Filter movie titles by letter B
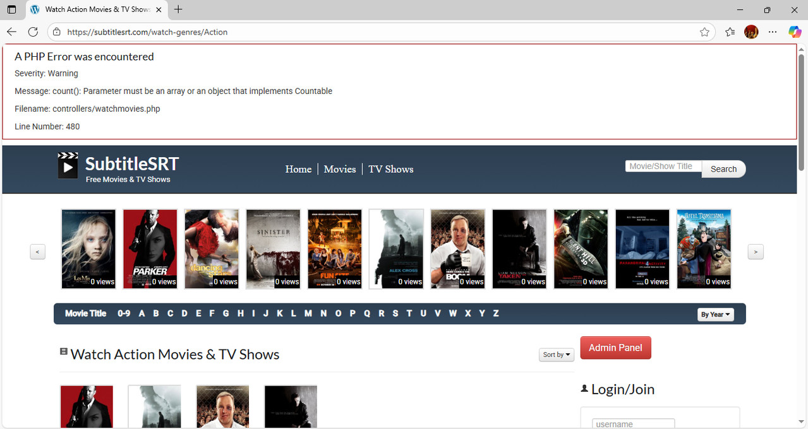Image resolution: width=808 pixels, height=429 pixels. 156,314
